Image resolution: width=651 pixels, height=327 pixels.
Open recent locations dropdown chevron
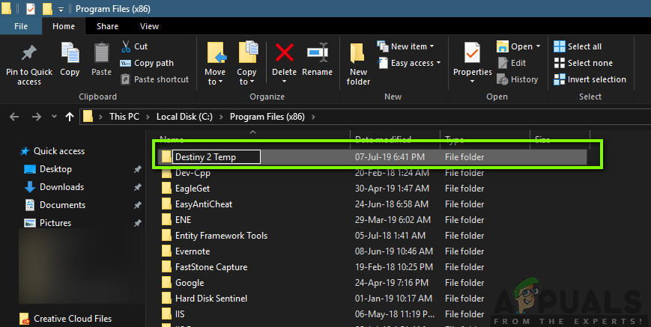point(54,117)
